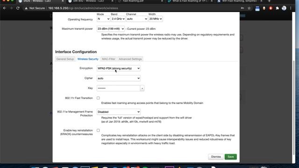299x168 pixels.
Task: Click into the Key password field
Action: pyautogui.click(x=118, y=88)
